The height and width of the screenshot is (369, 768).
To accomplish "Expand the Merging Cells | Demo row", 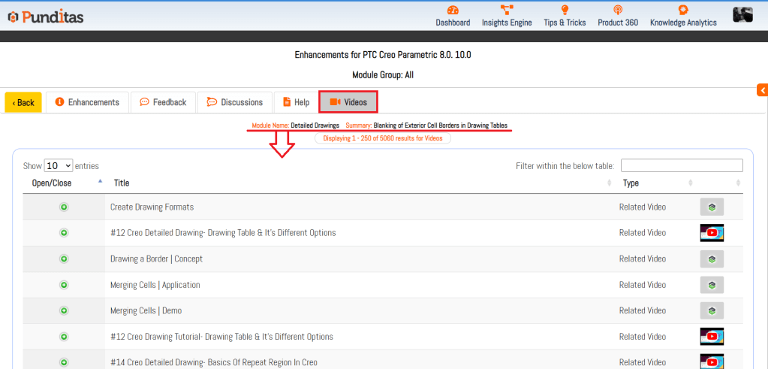I will click(64, 311).
